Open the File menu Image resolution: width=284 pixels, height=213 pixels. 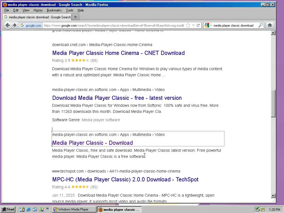coord(7,10)
